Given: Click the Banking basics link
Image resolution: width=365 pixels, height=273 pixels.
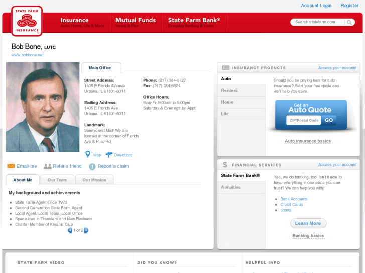Looking at the screenshot, I should (x=308, y=236).
